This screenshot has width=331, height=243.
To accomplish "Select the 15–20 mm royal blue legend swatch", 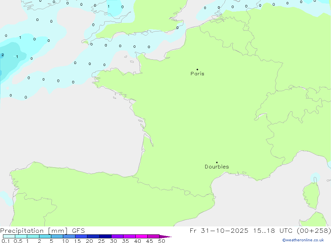I will click(81, 236).
